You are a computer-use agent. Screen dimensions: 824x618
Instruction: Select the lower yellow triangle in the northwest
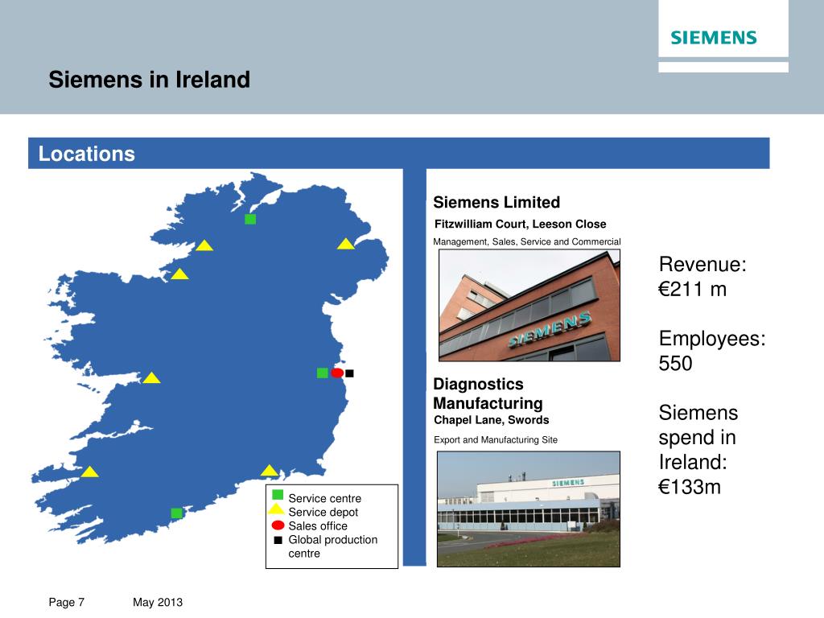point(179,274)
